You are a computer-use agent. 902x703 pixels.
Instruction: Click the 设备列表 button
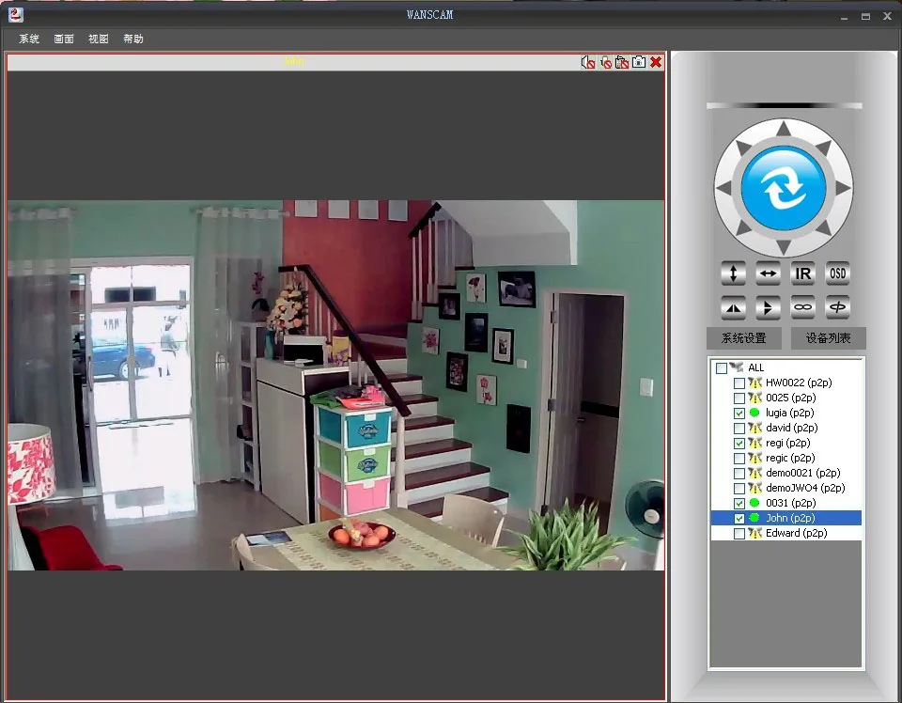tap(828, 338)
